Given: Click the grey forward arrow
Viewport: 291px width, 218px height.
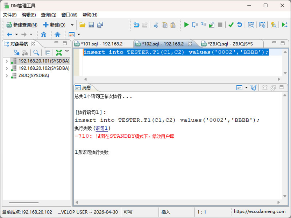Looking at the screenshot, I should (x=24, y=35).
